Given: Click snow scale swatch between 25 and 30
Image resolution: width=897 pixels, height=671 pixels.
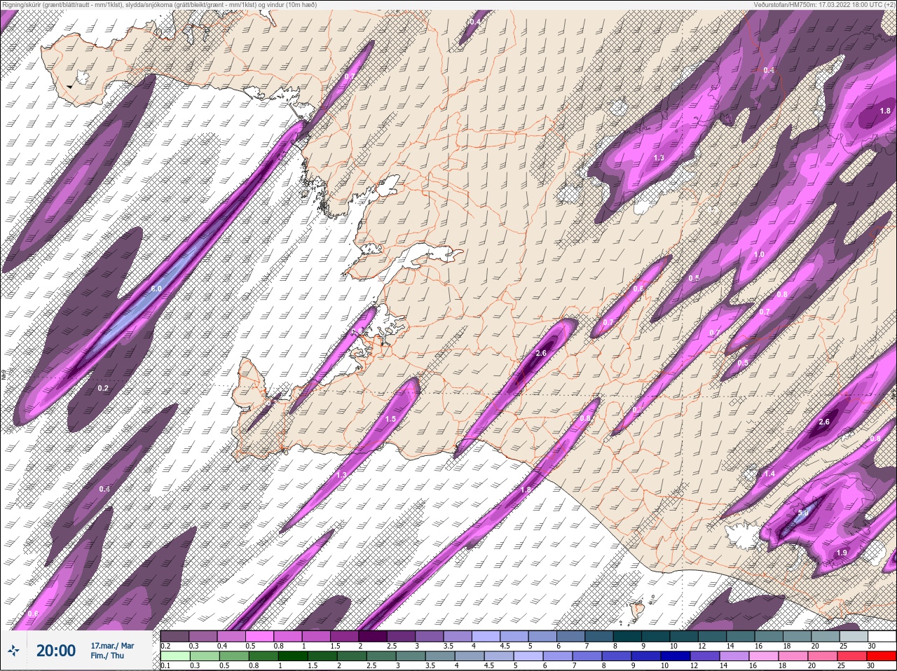Looking at the screenshot, I should pyautogui.click(x=853, y=636).
